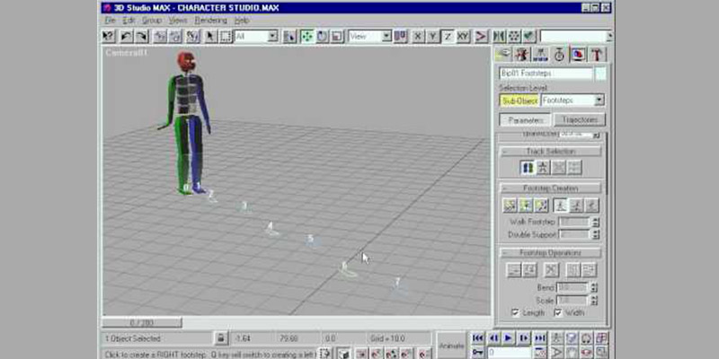The width and height of the screenshot is (719, 359).
Task: Click the current frame number field
Action: click(x=509, y=353)
